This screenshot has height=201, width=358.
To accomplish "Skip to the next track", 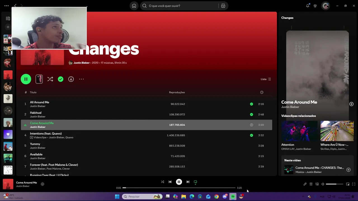I will pos(188,182).
